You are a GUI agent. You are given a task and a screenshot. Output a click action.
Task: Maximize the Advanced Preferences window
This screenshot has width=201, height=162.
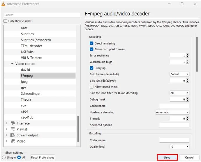tap(182, 4)
